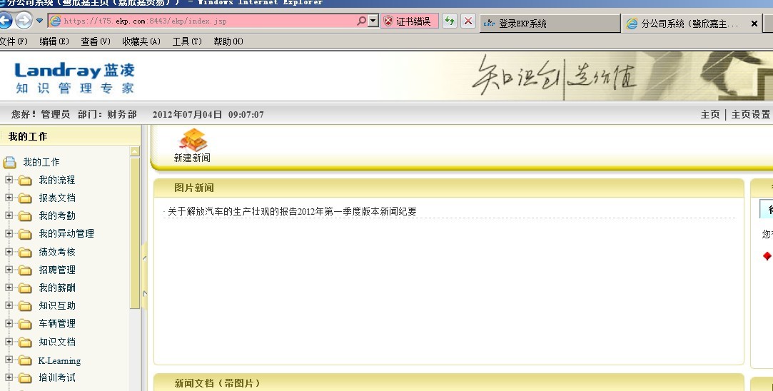773x391 pixels.
Task: Open recent pages dropdown next to Forward
Action: coord(40,21)
